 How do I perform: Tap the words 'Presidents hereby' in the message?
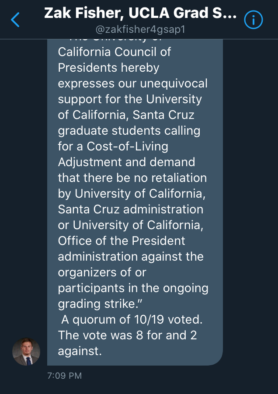[108, 68]
